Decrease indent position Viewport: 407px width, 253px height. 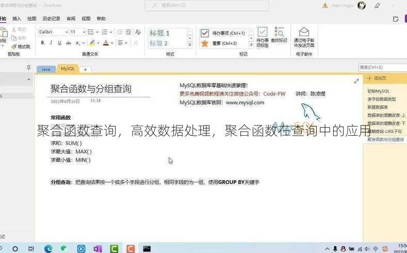pos(120,32)
